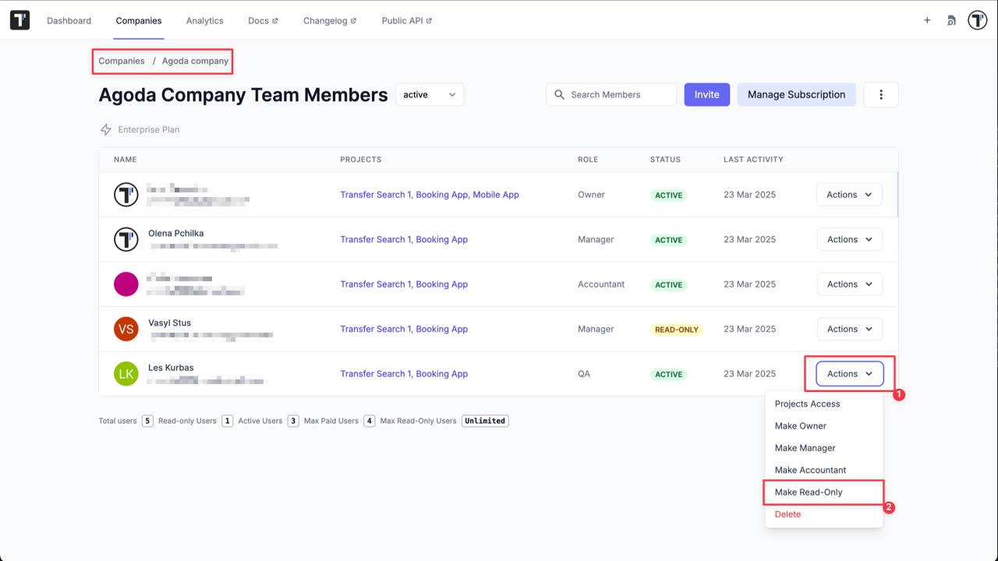Click the user profile avatar at top right

point(977,19)
